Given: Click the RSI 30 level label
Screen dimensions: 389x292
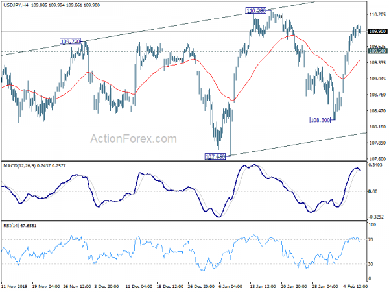Looking at the screenshot, I should pyautogui.click(x=371, y=264).
